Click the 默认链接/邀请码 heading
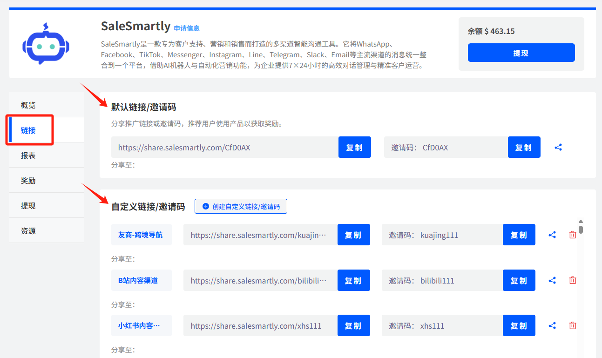The height and width of the screenshot is (358, 602). pyautogui.click(x=143, y=107)
